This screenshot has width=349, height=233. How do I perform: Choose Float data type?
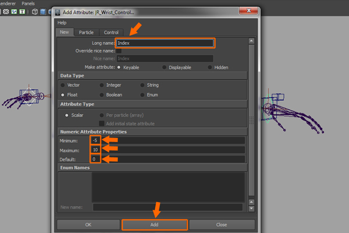(x=63, y=95)
